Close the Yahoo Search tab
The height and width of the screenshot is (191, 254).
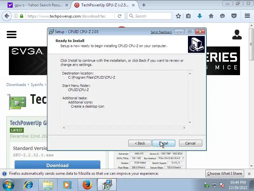(x=67, y=5)
